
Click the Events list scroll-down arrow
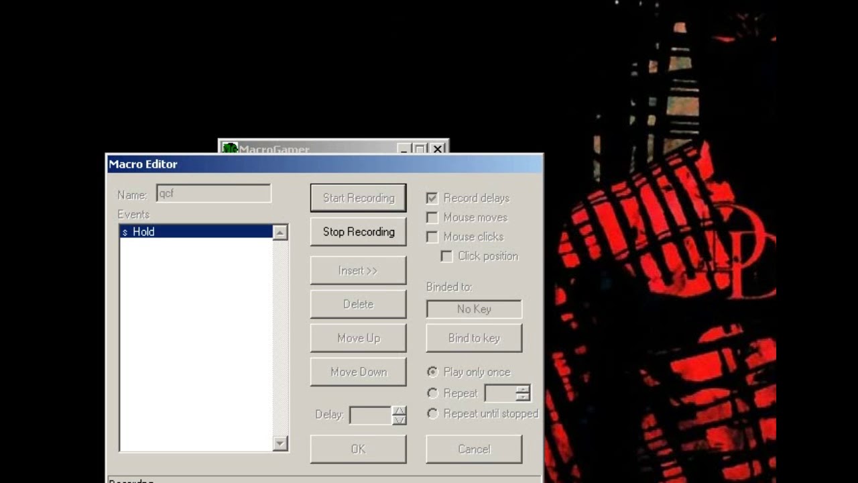point(280,443)
